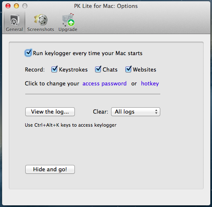Viewport: 212px width, 207px height.
Task: Uncheck the Chats recording checkbox
Action: click(98, 69)
